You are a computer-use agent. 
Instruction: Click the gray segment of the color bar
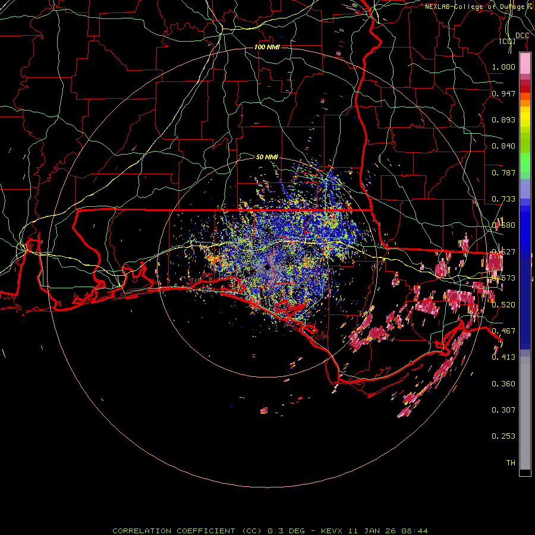(x=525, y=413)
